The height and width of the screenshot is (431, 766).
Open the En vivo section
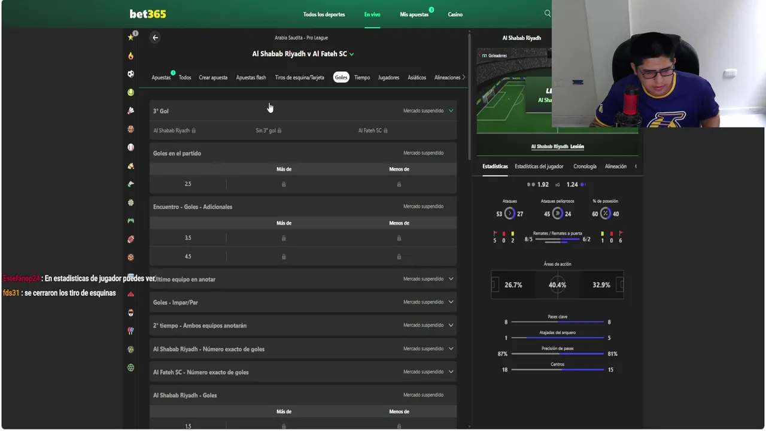(372, 14)
